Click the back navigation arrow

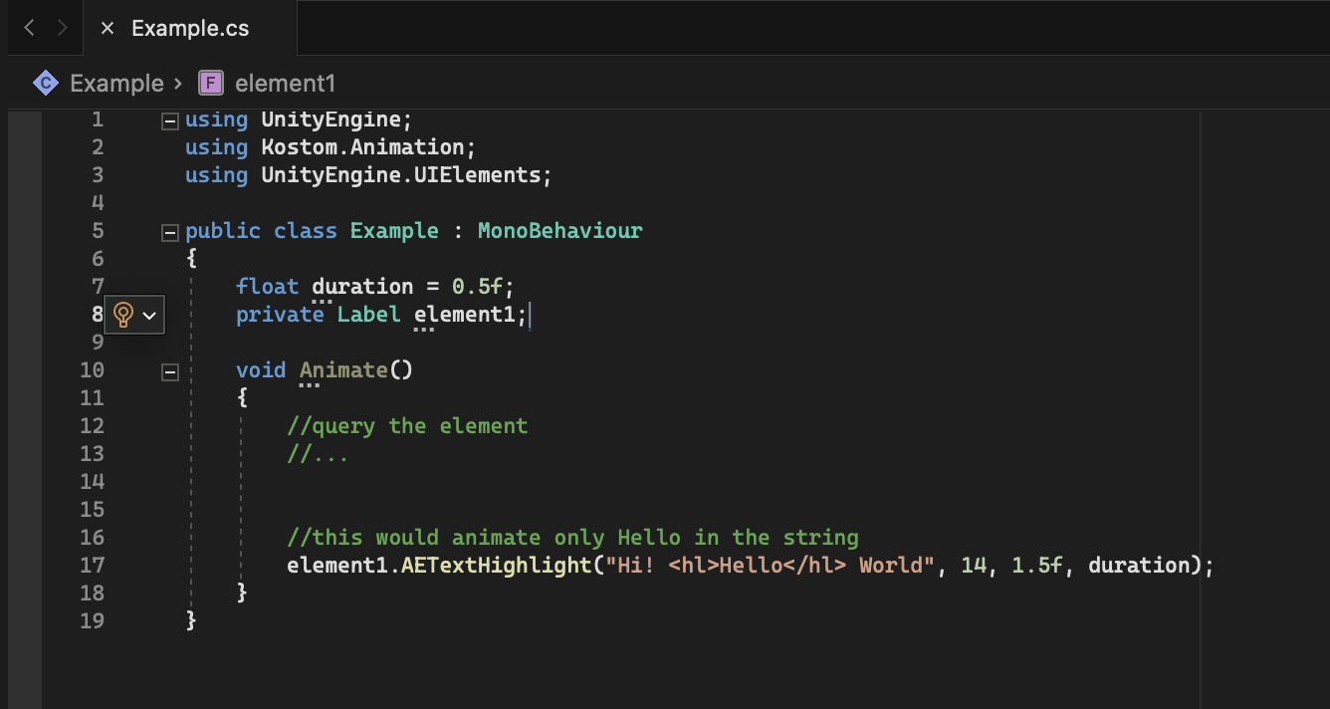(29, 28)
